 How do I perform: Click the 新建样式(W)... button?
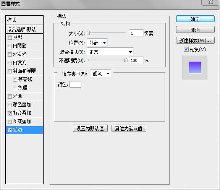[195, 41]
